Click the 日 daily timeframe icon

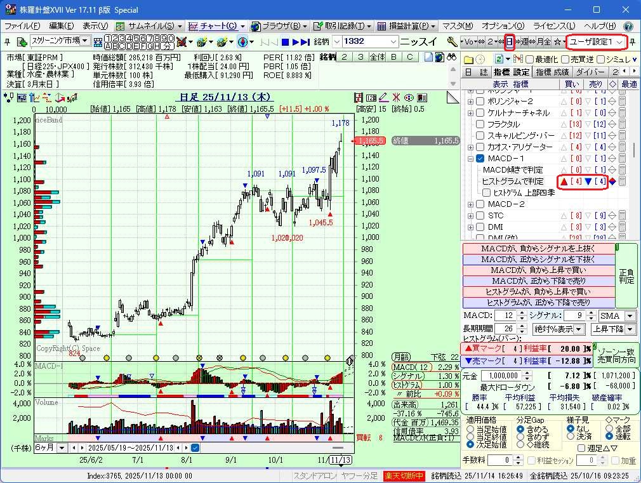(x=509, y=42)
